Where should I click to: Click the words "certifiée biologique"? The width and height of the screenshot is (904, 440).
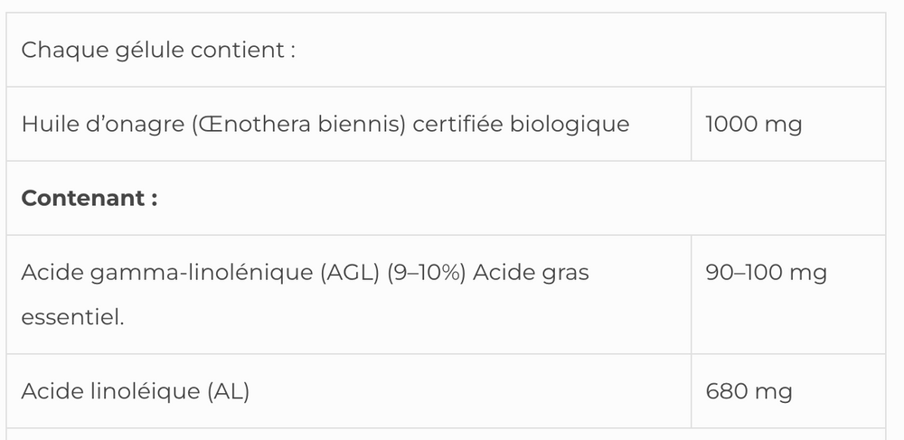(520, 124)
